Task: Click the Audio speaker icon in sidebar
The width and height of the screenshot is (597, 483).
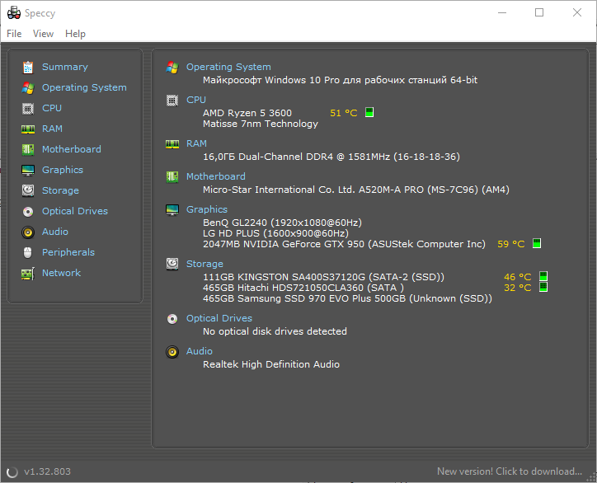Action: (x=28, y=232)
